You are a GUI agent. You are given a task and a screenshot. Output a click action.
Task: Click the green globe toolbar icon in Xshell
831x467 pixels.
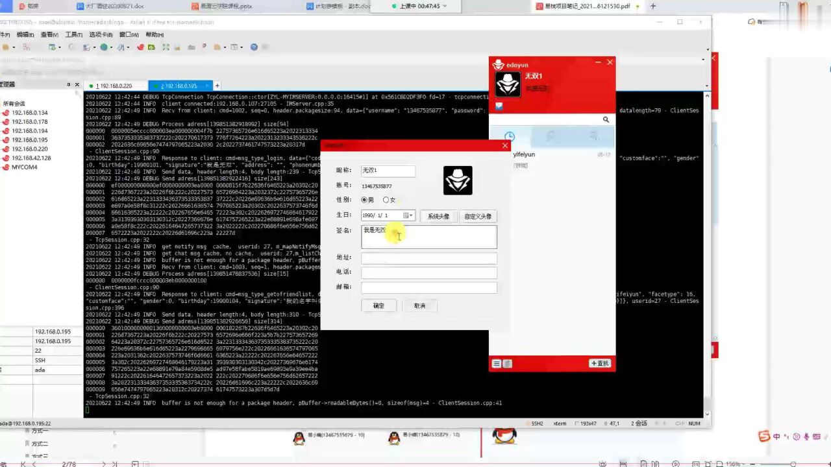(104, 47)
